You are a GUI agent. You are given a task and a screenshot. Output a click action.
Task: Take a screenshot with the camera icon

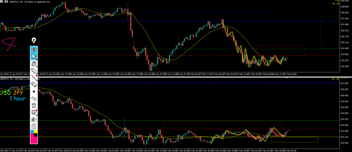[34, 119]
